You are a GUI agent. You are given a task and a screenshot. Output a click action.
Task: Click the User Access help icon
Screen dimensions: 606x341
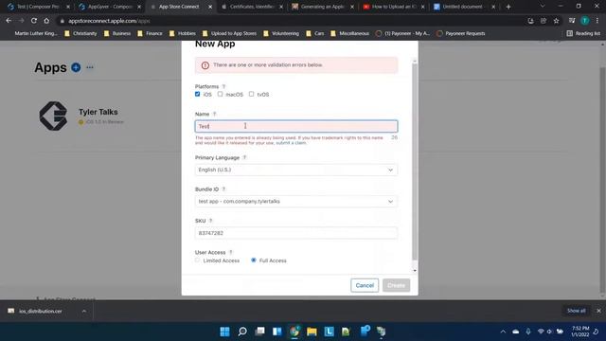pyautogui.click(x=231, y=253)
